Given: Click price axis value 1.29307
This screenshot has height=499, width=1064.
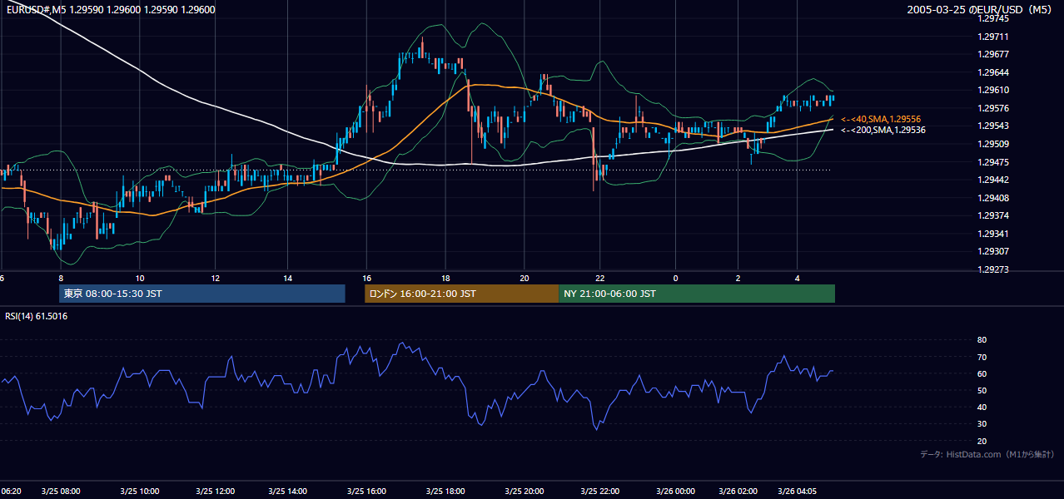Looking at the screenshot, I should (x=992, y=251).
